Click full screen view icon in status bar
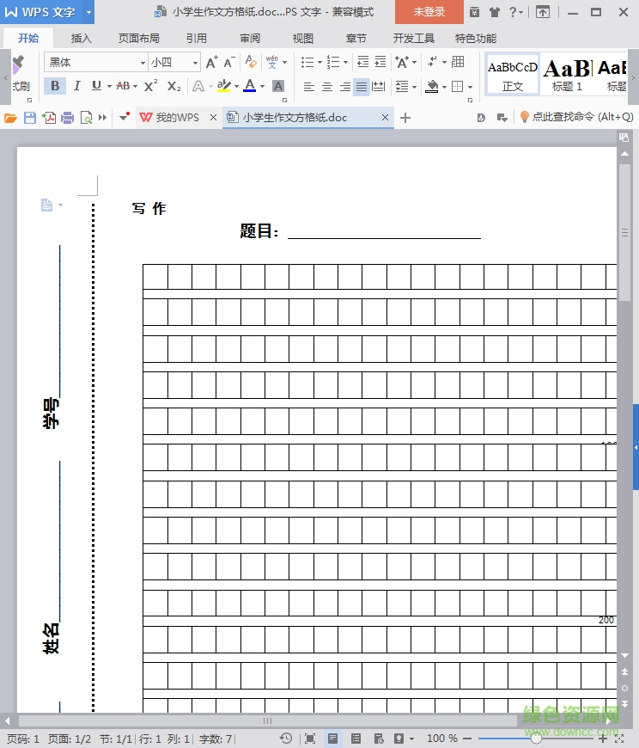Viewport: 639px width, 748px height. point(310,739)
